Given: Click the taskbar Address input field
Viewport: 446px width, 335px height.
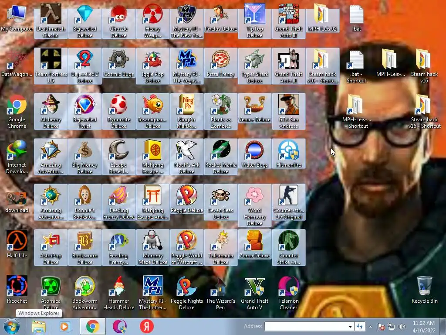Looking at the screenshot, I should tap(306, 326).
